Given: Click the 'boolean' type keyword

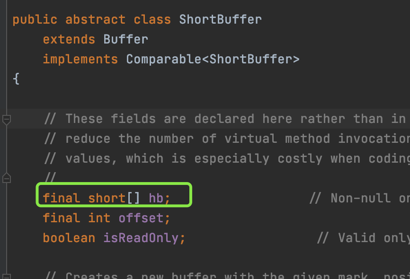Looking at the screenshot, I should 69,238.
